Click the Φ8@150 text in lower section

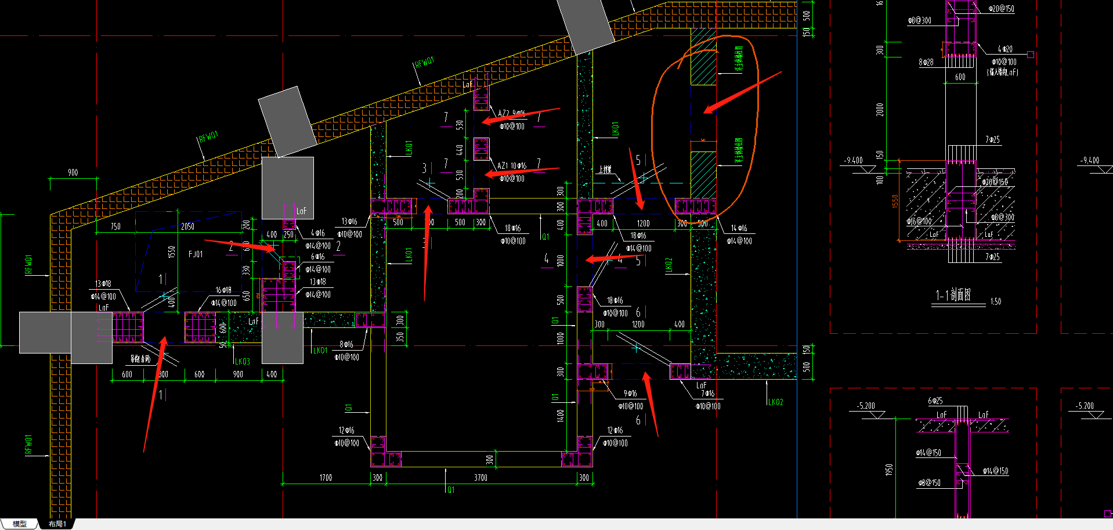click(929, 482)
